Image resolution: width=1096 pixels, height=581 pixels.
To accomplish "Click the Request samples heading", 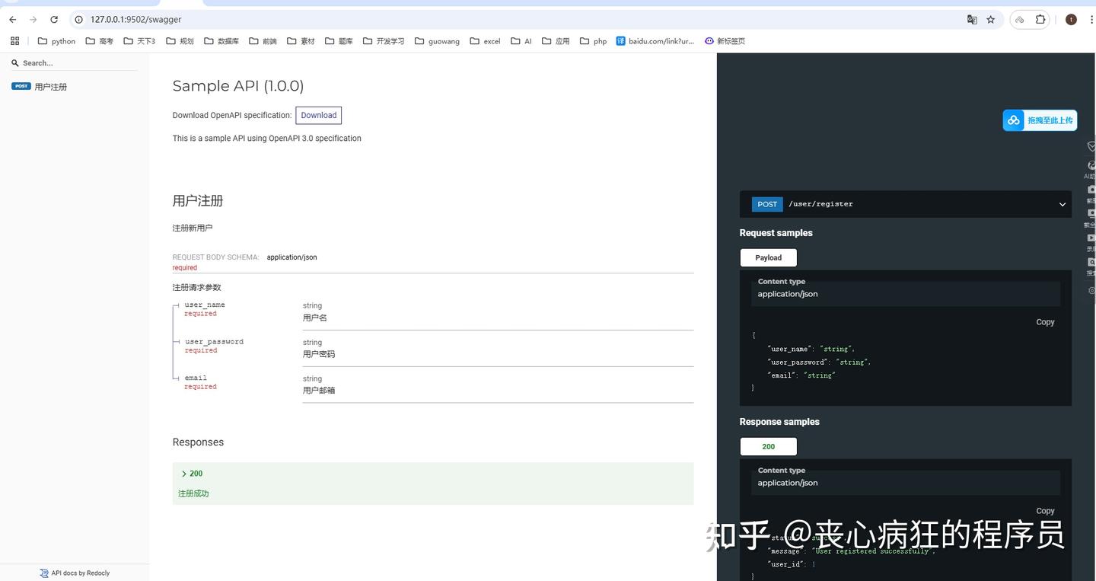I will (x=776, y=233).
